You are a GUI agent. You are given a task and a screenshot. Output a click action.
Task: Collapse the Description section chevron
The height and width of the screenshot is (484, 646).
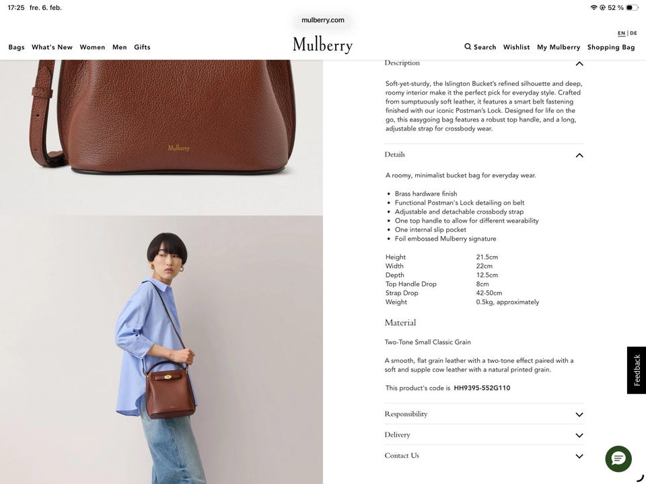coord(579,63)
